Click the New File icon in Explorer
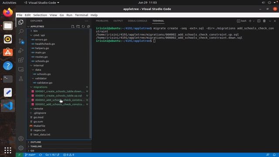The width and height of the screenshot is (279, 157). point(73,27)
